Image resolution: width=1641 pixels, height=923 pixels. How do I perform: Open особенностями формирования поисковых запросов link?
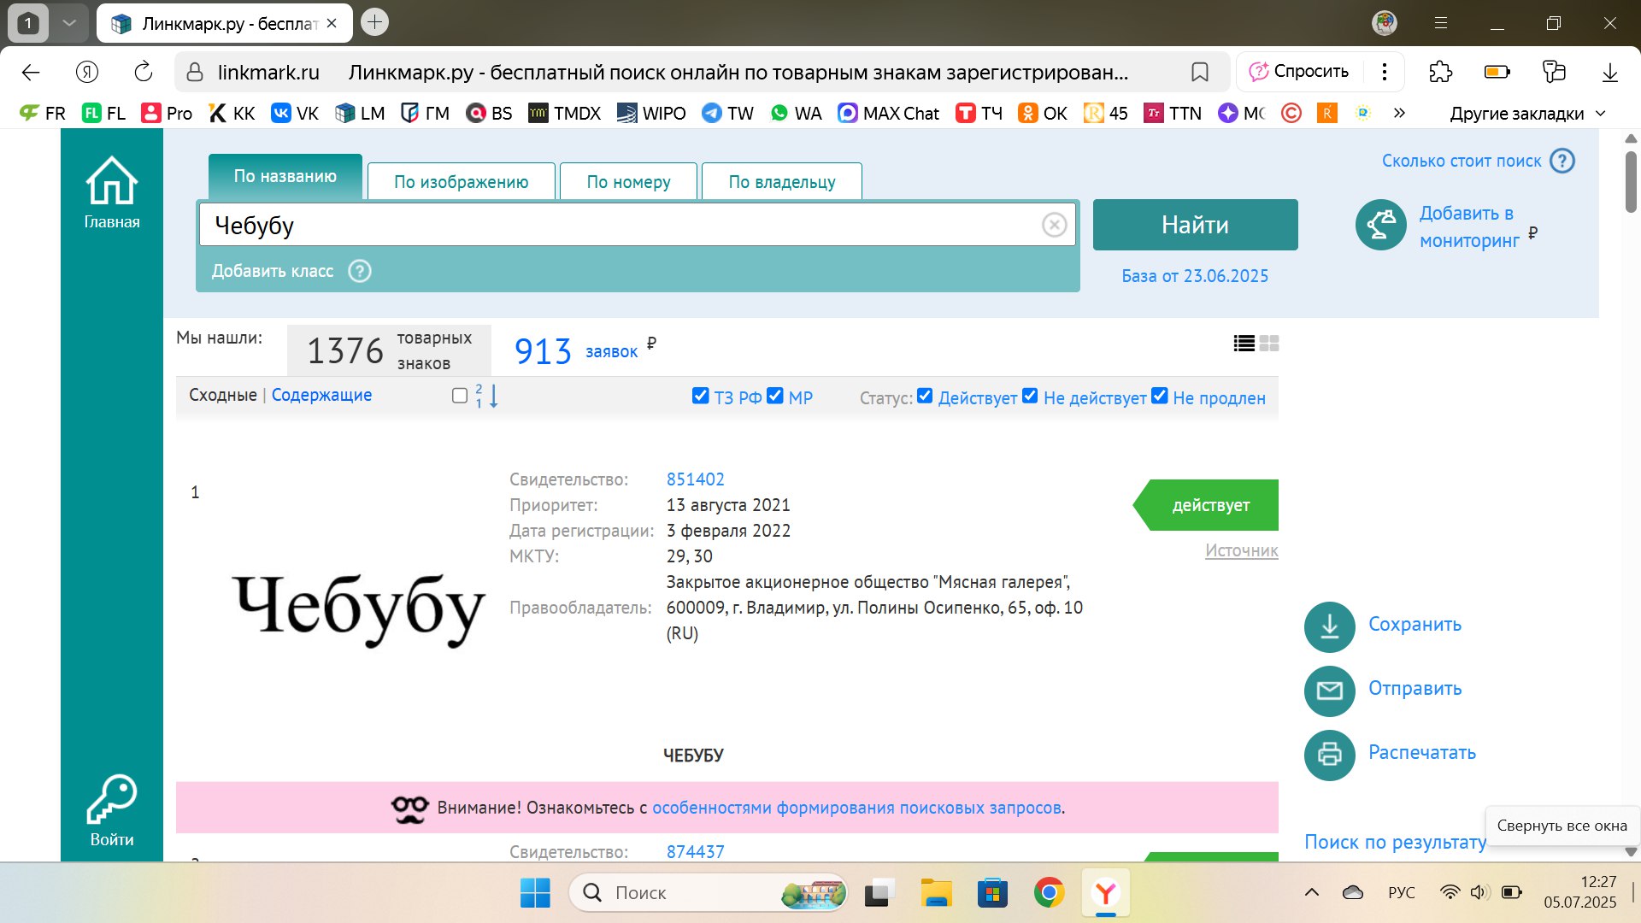(856, 808)
